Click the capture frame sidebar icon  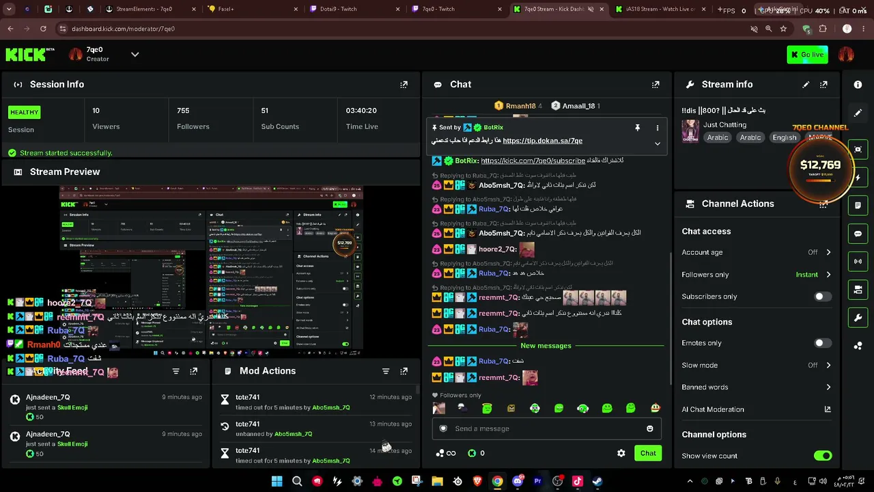point(858,150)
